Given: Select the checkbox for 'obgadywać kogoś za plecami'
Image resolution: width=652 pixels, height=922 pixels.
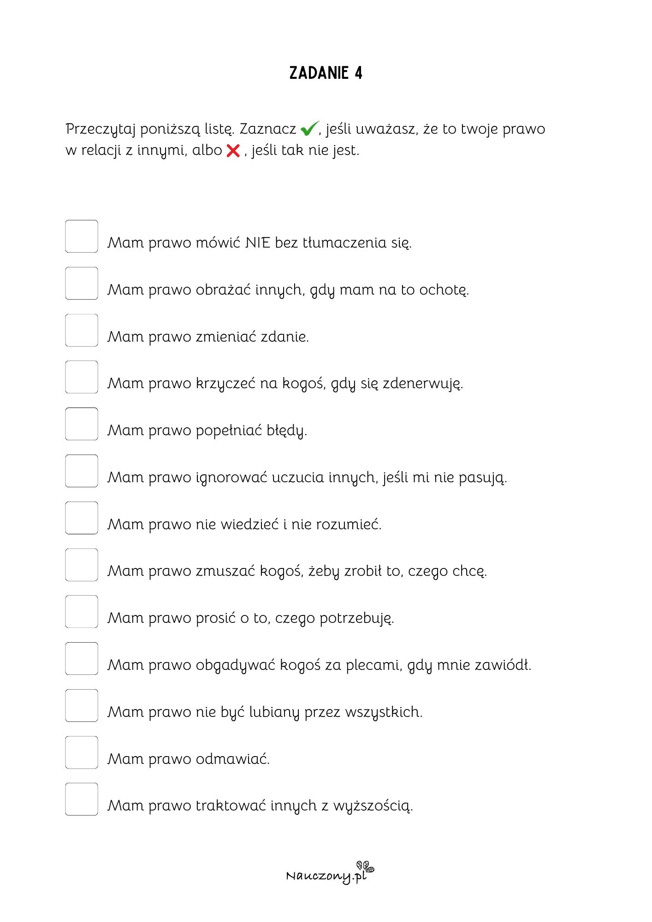Looking at the screenshot, I should [82, 659].
